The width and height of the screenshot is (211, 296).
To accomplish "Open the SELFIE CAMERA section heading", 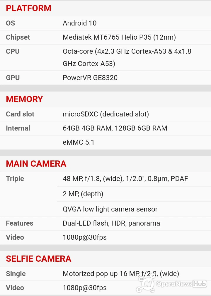I will click(x=38, y=259).
